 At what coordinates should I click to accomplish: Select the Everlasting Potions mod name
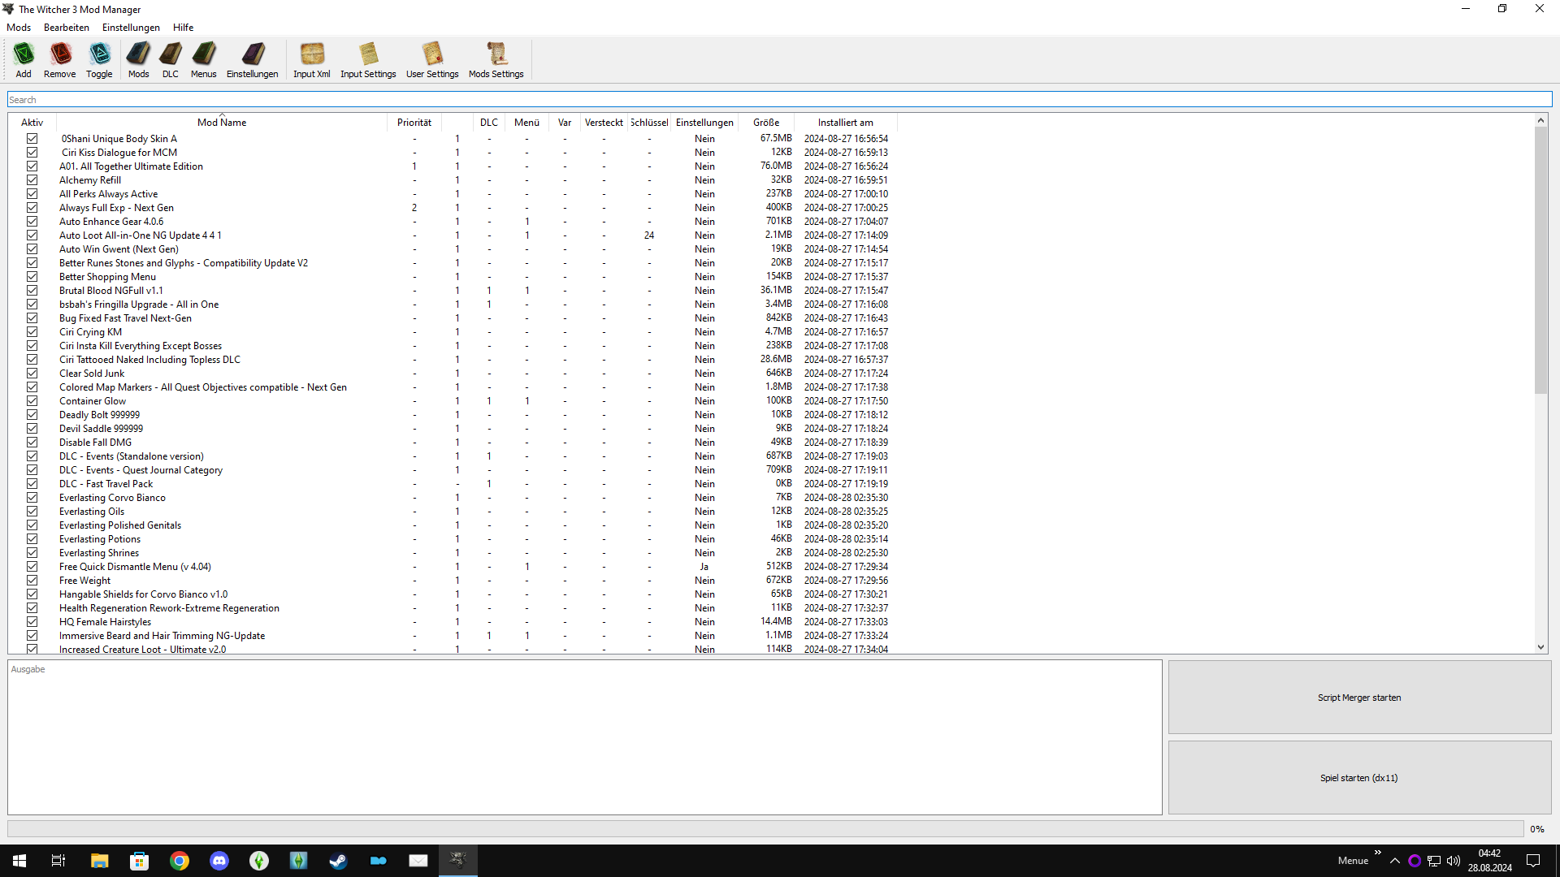pyautogui.click(x=100, y=539)
